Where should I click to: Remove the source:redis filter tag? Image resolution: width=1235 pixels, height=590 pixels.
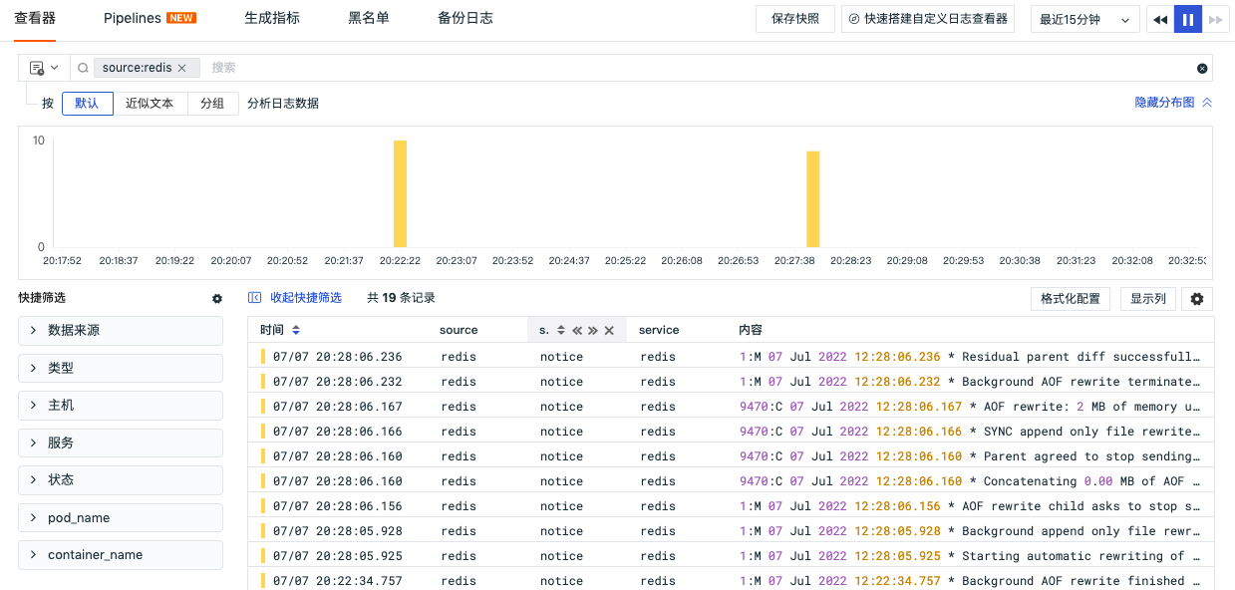pyautogui.click(x=181, y=68)
